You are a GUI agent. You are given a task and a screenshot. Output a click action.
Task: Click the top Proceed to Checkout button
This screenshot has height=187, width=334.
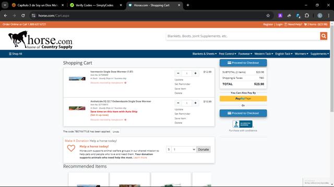click(x=243, y=63)
